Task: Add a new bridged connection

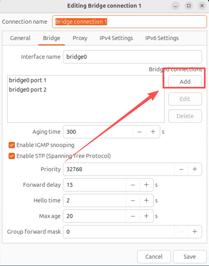Action: tap(185, 82)
